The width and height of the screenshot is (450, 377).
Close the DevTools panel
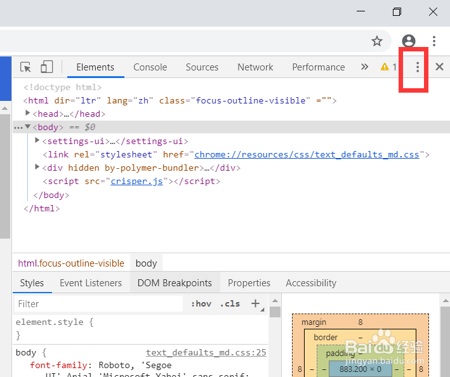pyautogui.click(x=439, y=67)
